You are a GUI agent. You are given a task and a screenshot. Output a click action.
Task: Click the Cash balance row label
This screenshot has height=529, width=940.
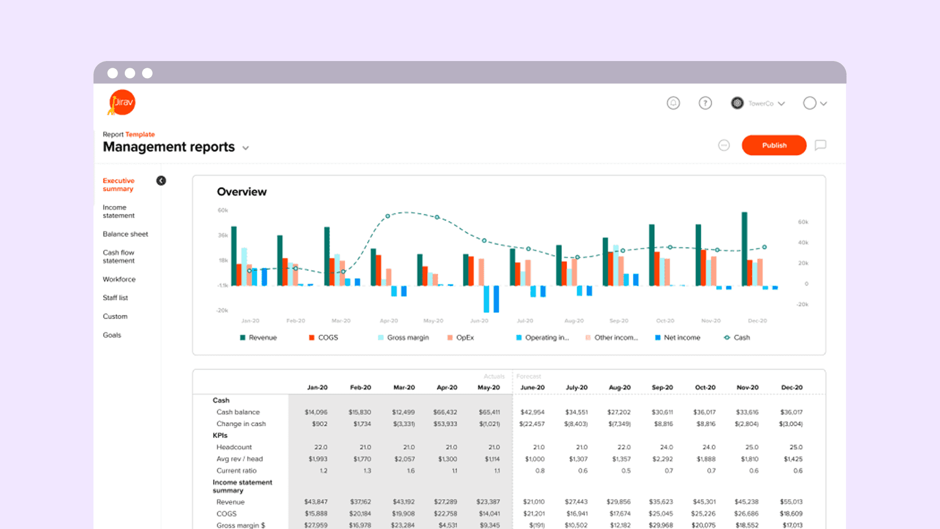coord(238,412)
